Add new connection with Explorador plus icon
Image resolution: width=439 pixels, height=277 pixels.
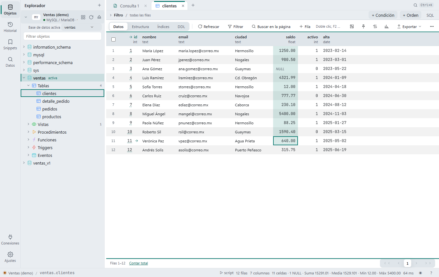tap(99, 5)
